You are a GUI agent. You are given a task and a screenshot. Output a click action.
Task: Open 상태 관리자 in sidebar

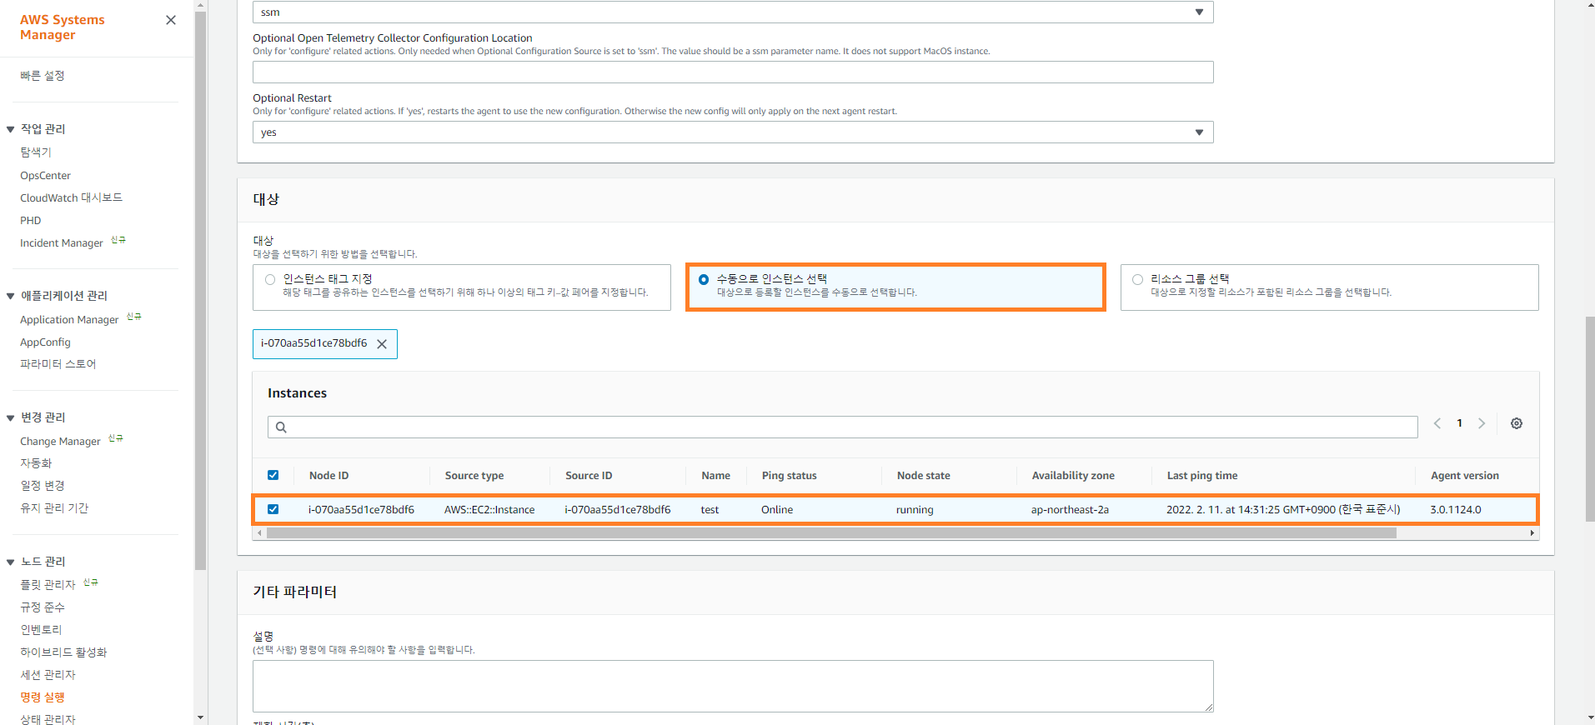[x=48, y=719]
